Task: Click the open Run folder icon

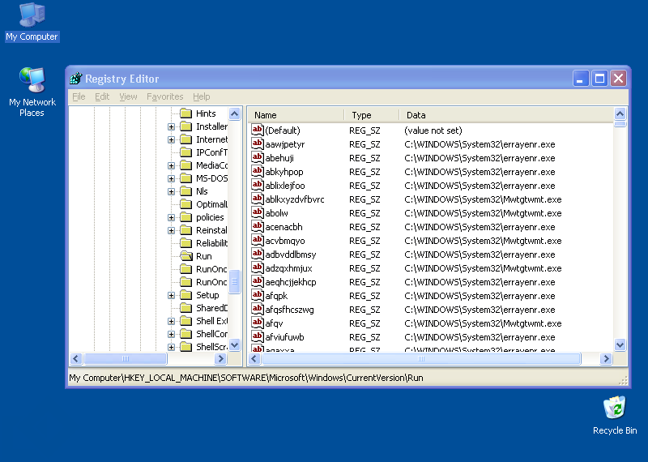Action: point(186,256)
